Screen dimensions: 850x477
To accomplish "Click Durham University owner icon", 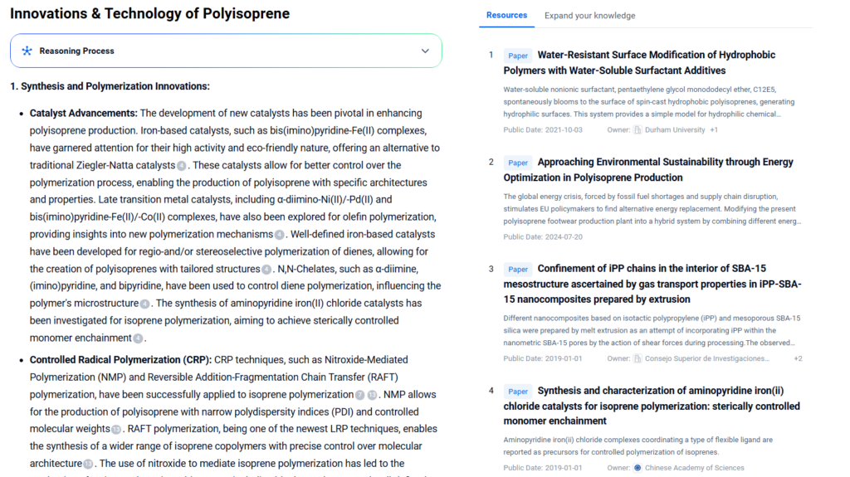I will click(x=637, y=130).
